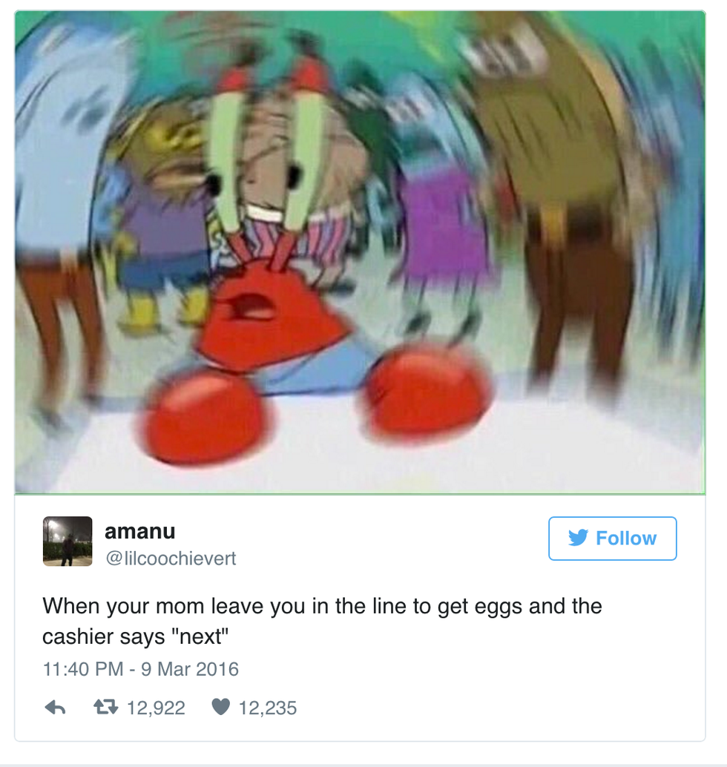Click the reply arrow icon
This screenshot has height=767, width=727.
pos(56,708)
